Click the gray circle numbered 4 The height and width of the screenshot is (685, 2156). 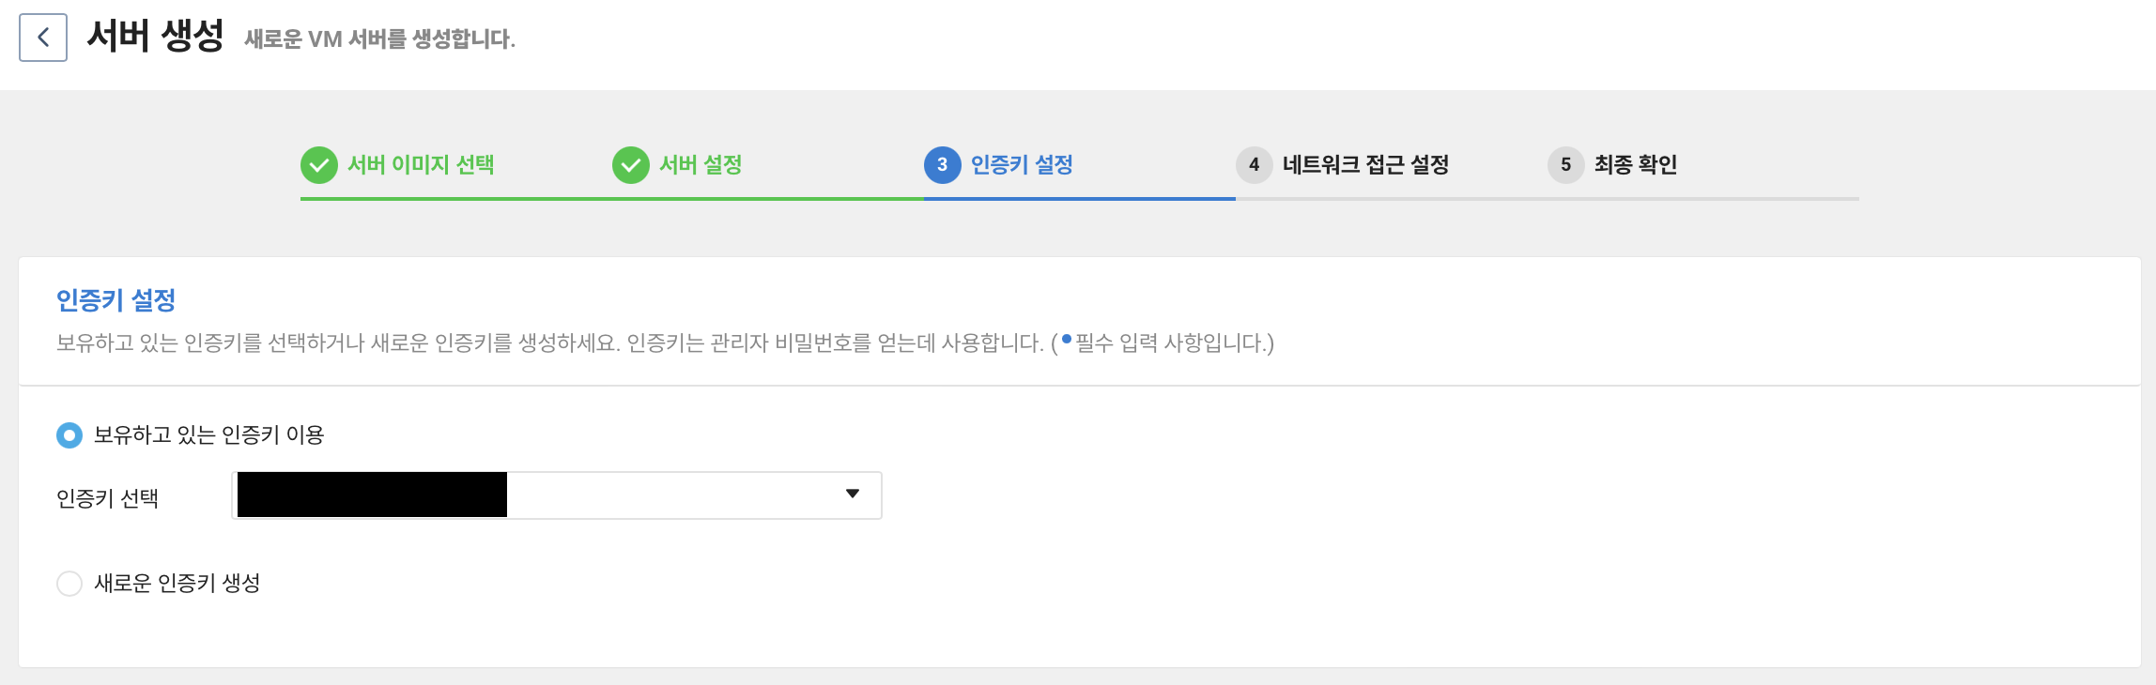[x=1255, y=164]
